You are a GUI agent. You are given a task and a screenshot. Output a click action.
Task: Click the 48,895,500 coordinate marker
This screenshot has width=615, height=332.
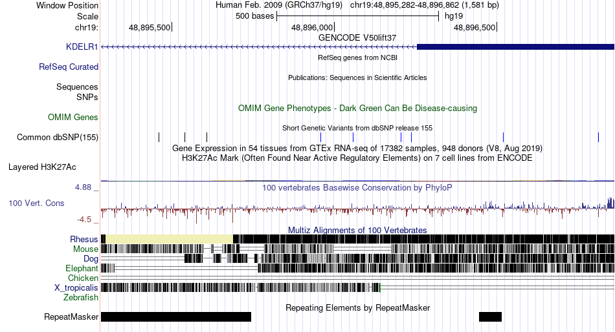coord(150,27)
